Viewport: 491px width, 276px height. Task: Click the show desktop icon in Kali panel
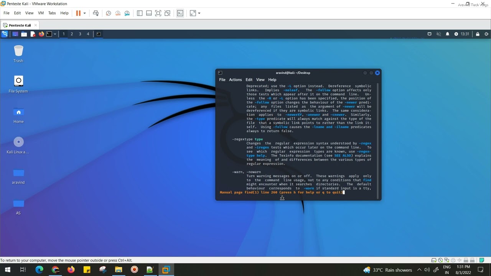(x=15, y=34)
